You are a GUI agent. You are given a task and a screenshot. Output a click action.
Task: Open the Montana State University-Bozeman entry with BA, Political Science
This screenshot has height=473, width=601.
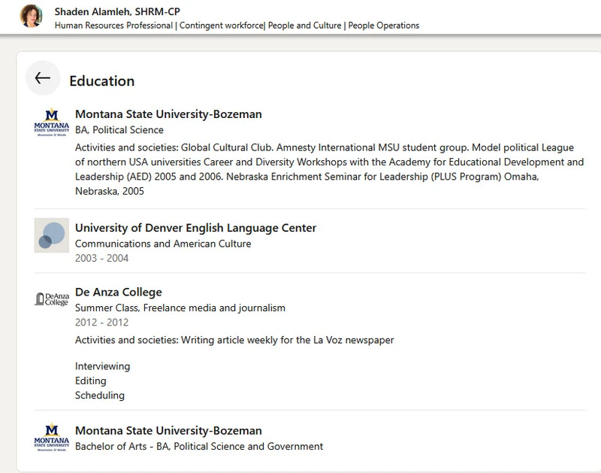[168, 114]
